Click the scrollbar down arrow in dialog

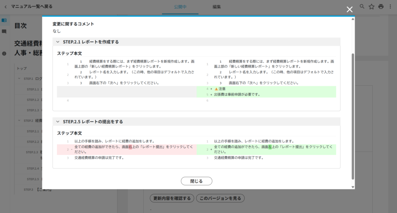(352, 187)
